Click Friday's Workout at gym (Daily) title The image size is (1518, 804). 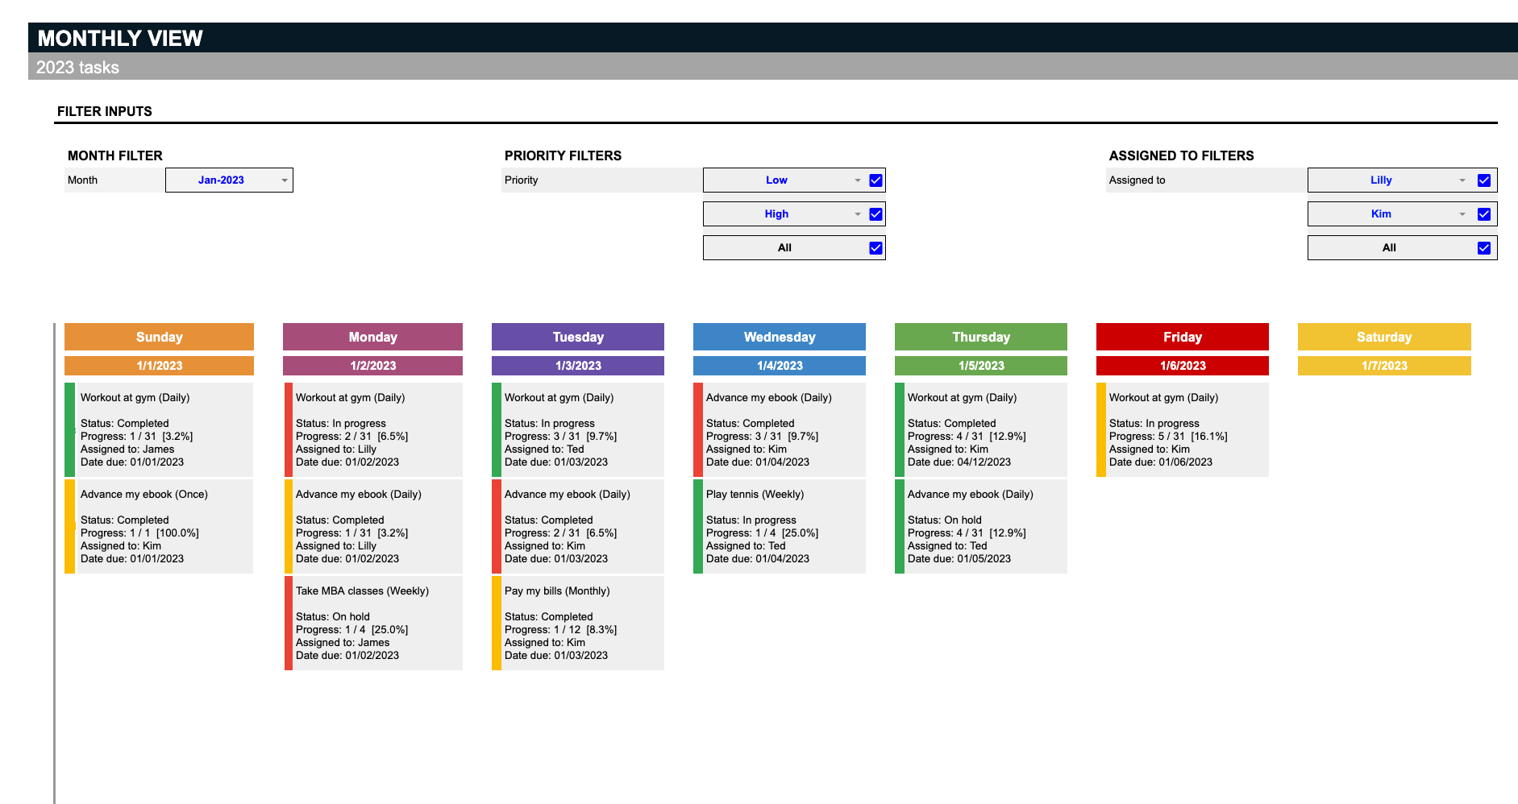[1163, 397]
